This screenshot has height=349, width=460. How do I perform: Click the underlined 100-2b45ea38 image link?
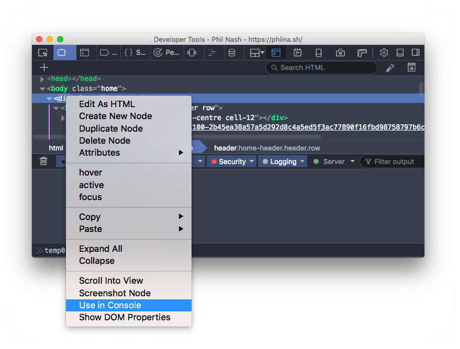coord(308,127)
